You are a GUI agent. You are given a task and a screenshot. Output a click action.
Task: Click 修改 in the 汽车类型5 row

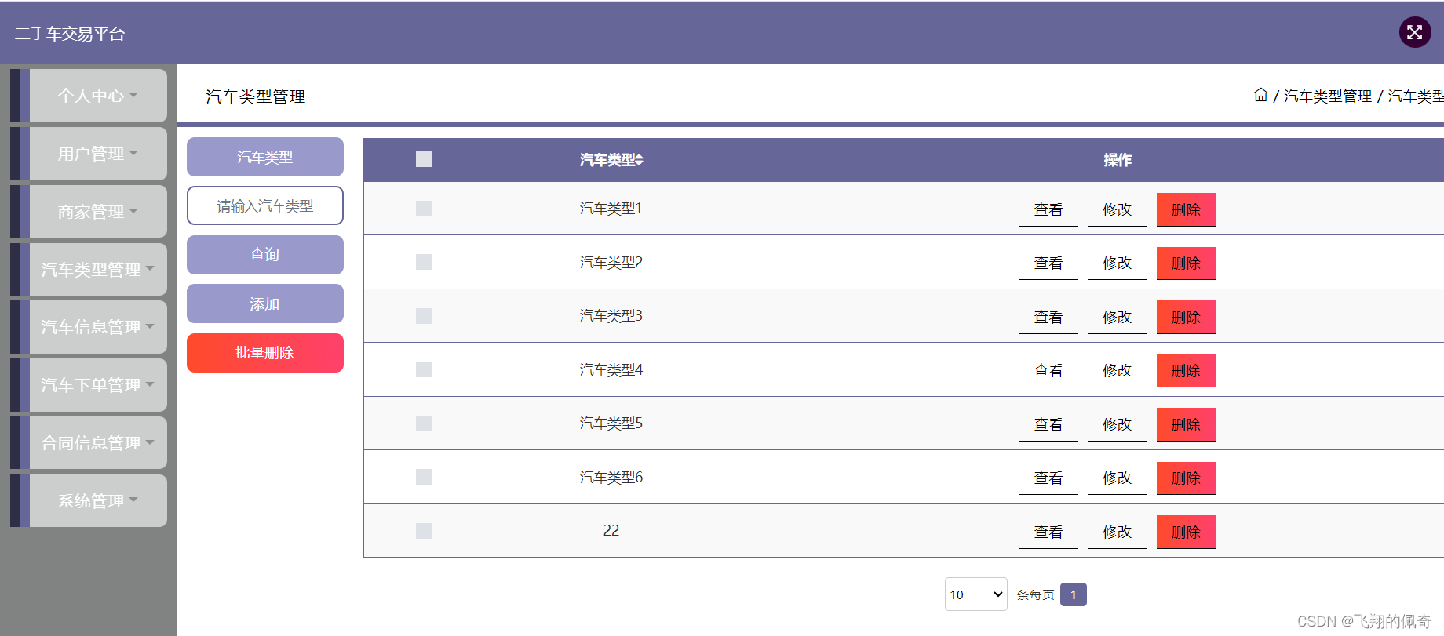1117,424
